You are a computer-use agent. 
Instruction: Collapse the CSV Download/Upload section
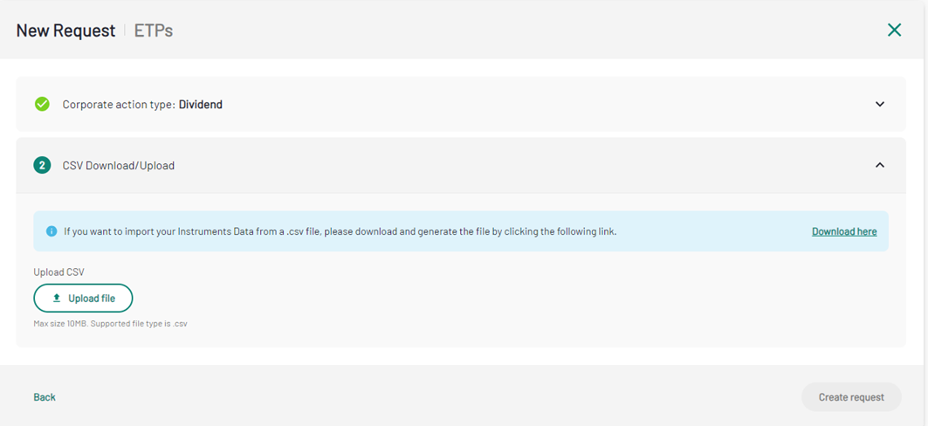879,165
